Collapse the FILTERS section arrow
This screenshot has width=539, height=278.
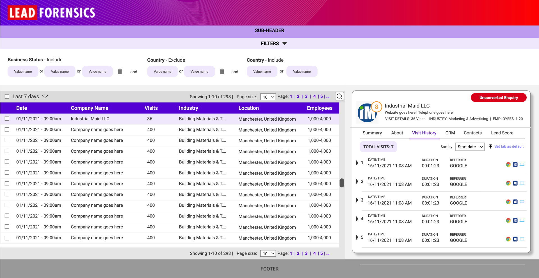pos(285,43)
